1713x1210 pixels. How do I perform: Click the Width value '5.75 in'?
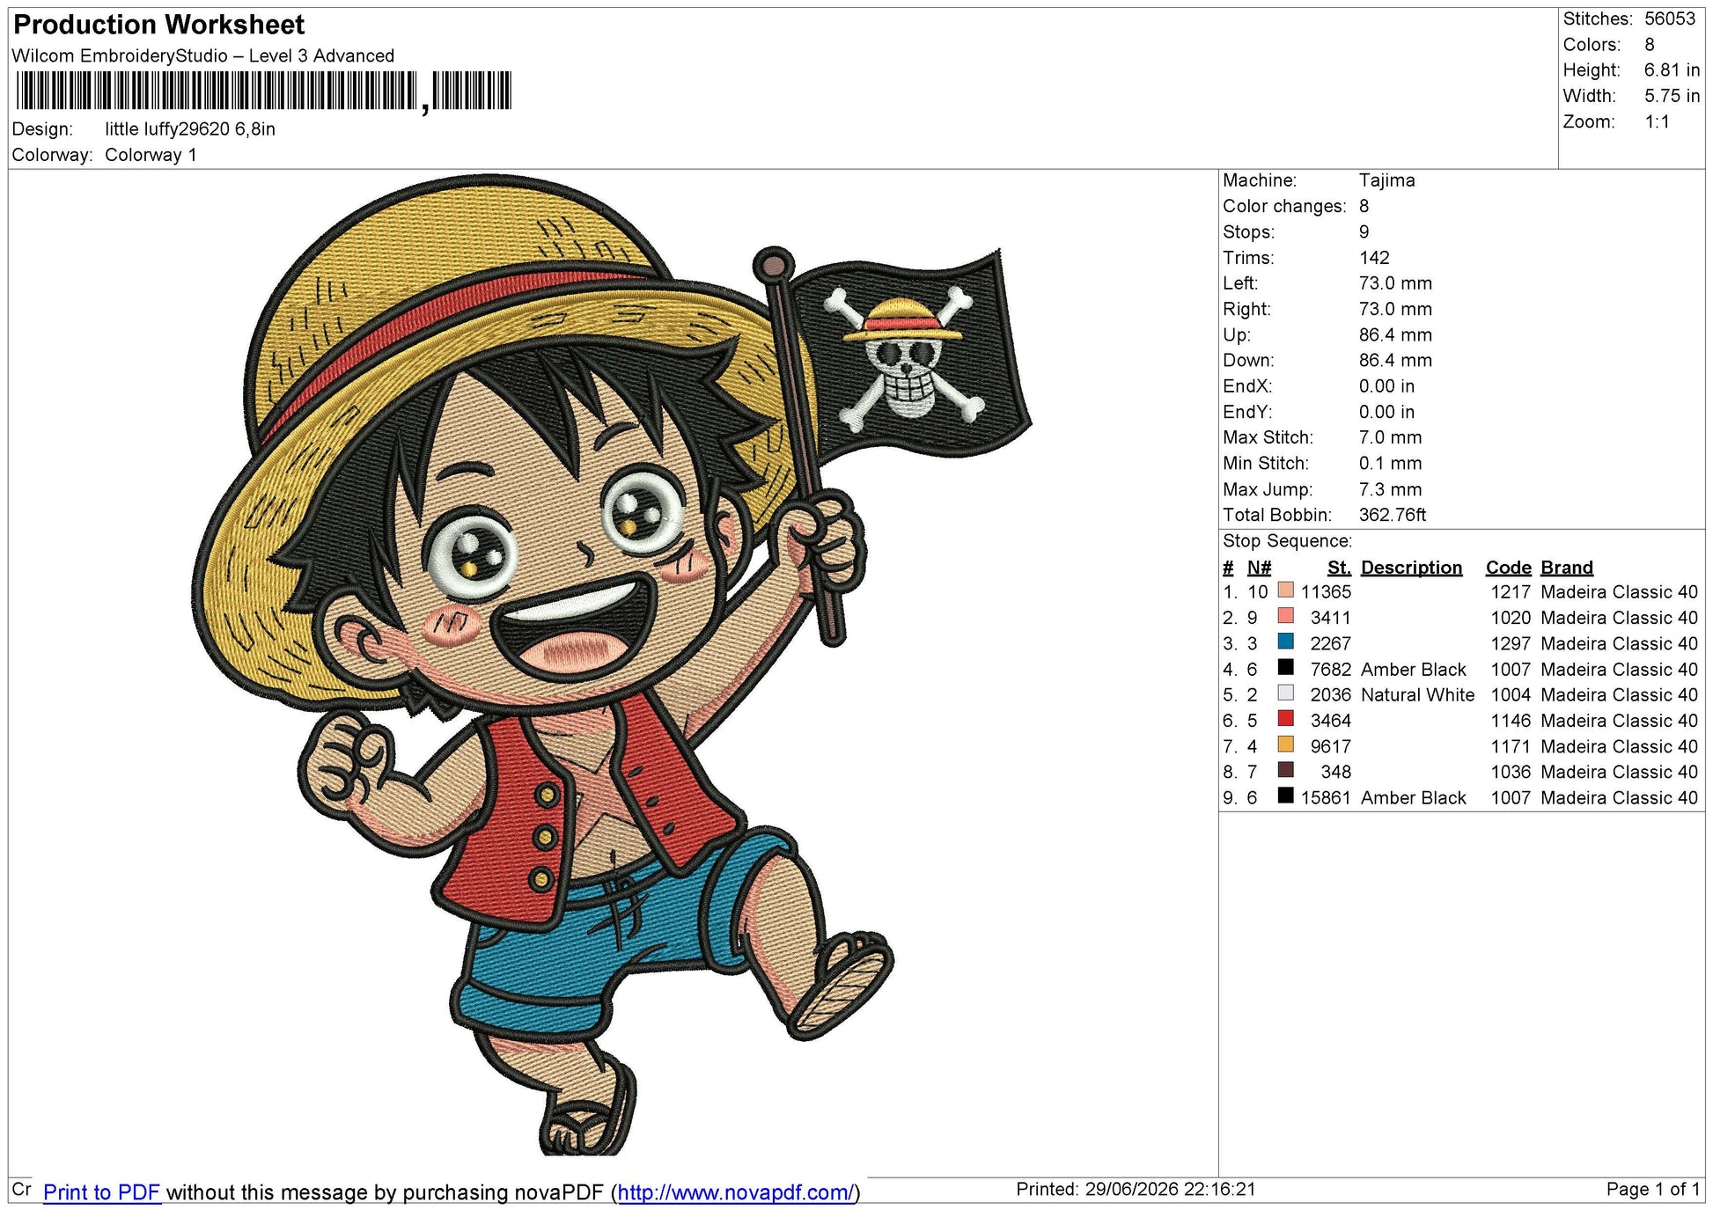click(1672, 96)
